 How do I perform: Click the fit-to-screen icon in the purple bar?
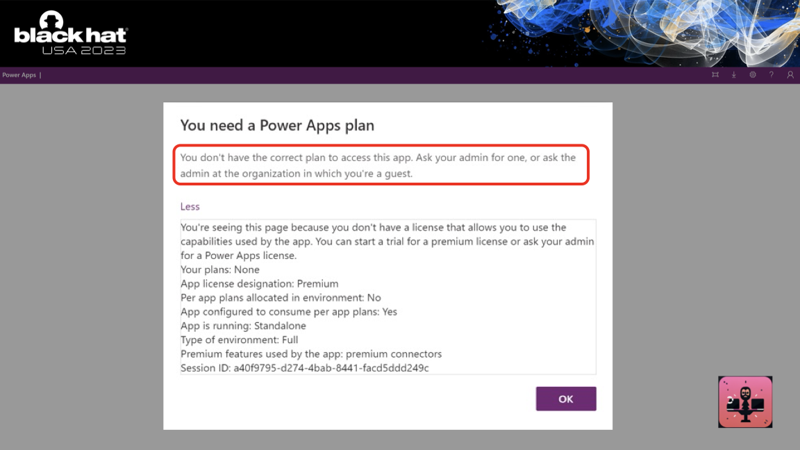point(715,75)
